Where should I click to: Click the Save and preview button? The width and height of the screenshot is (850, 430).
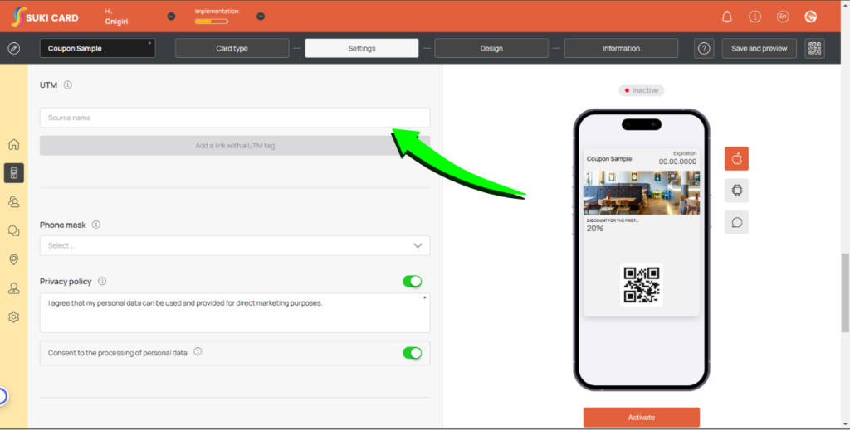coord(759,49)
